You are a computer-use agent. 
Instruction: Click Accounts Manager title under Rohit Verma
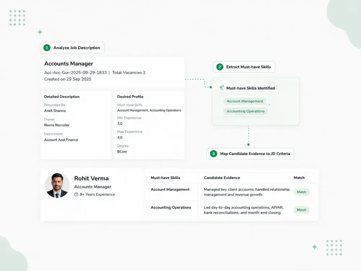click(x=92, y=187)
